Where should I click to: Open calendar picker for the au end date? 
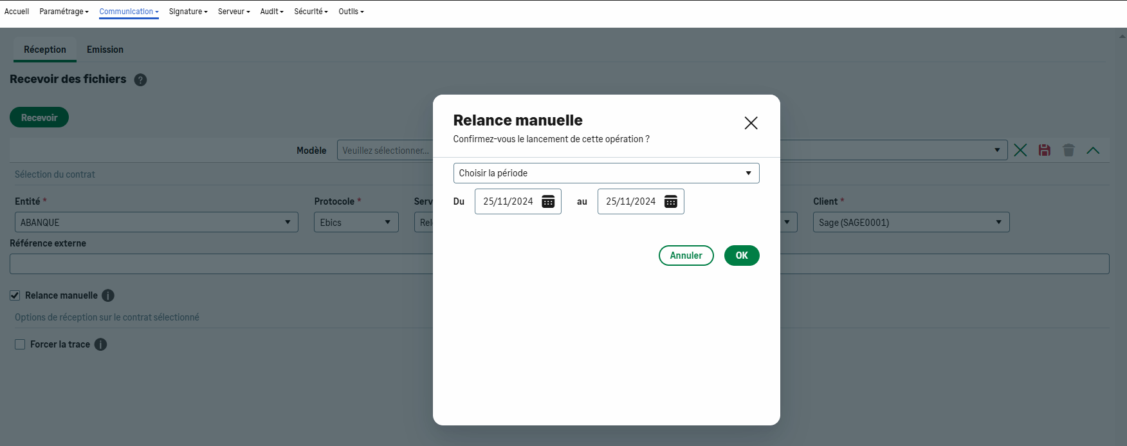[670, 201]
